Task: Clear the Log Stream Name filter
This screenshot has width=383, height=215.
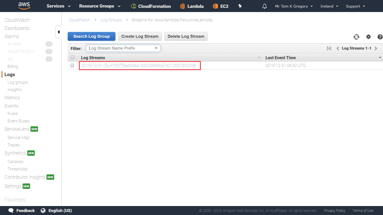Action: 156,48
